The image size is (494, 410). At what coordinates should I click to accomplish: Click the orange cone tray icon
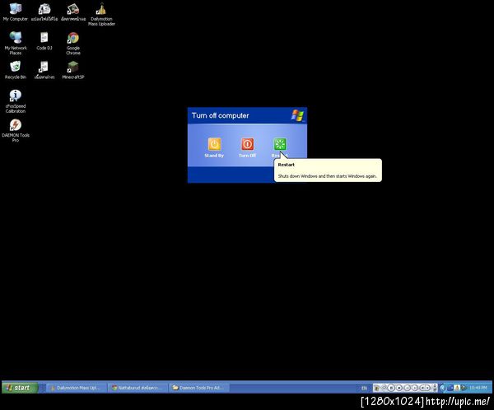[457, 388]
